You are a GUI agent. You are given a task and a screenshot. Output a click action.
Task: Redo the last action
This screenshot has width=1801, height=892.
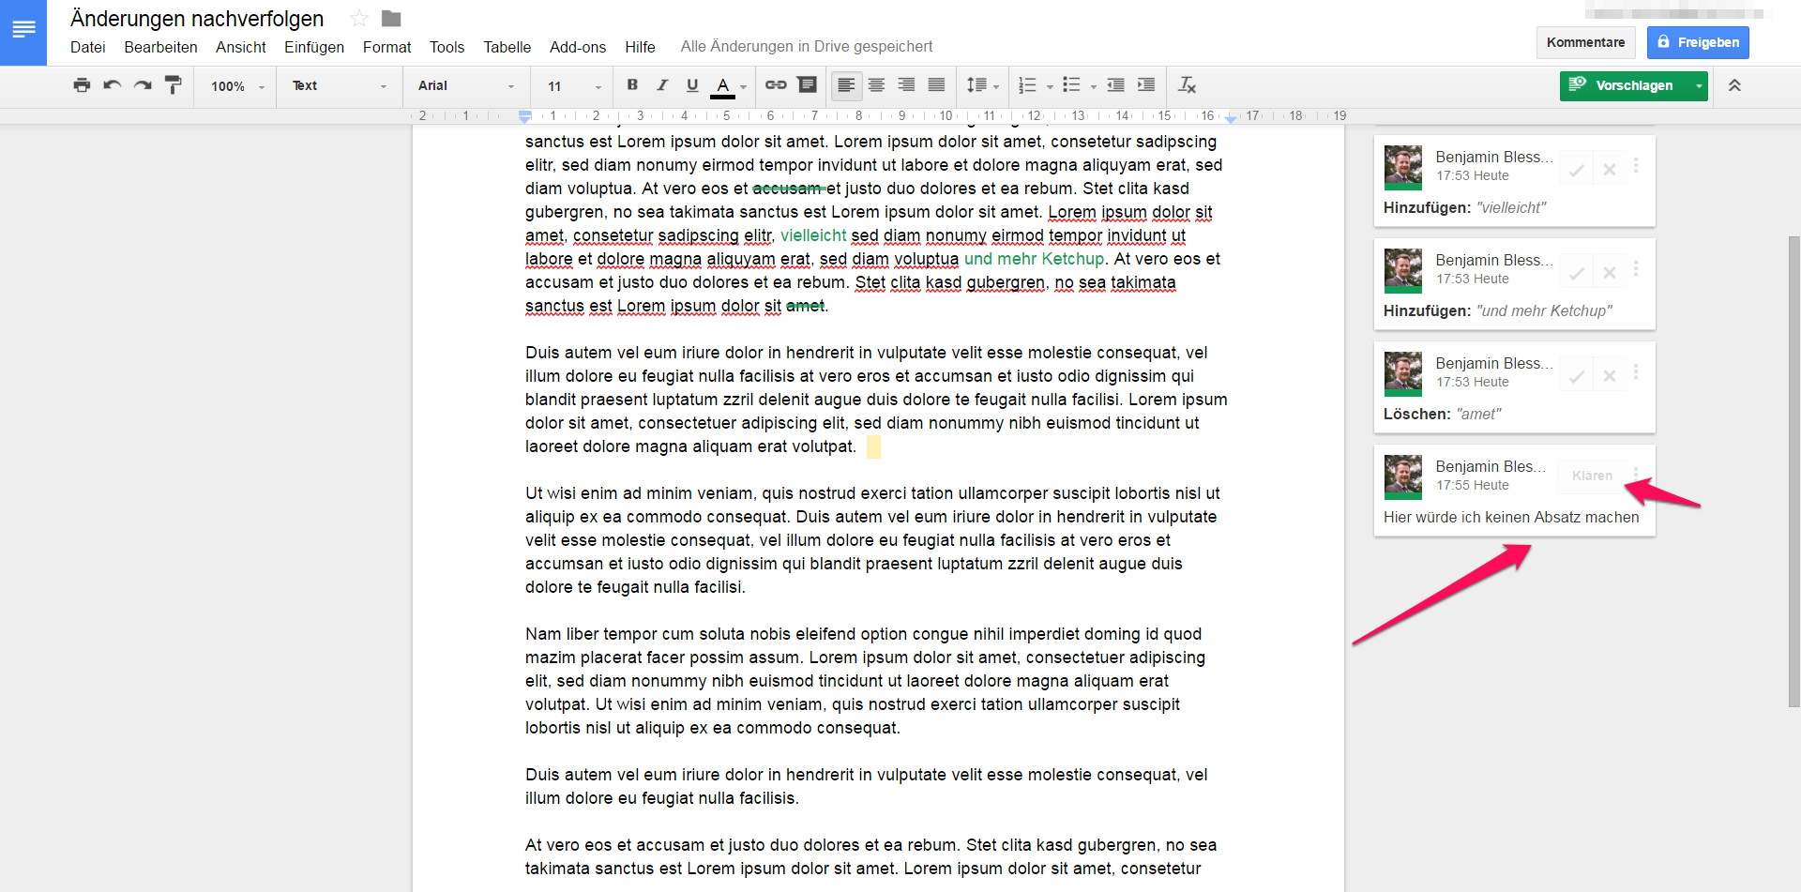pyautogui.click(x=143, y=85)
